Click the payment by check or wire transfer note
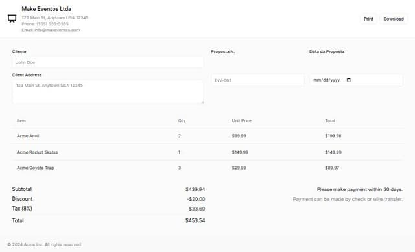415x252 pixels. pyautogui.click(x=348, y=199)
